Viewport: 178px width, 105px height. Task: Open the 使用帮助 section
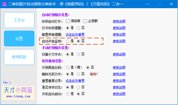pos(19,57)
